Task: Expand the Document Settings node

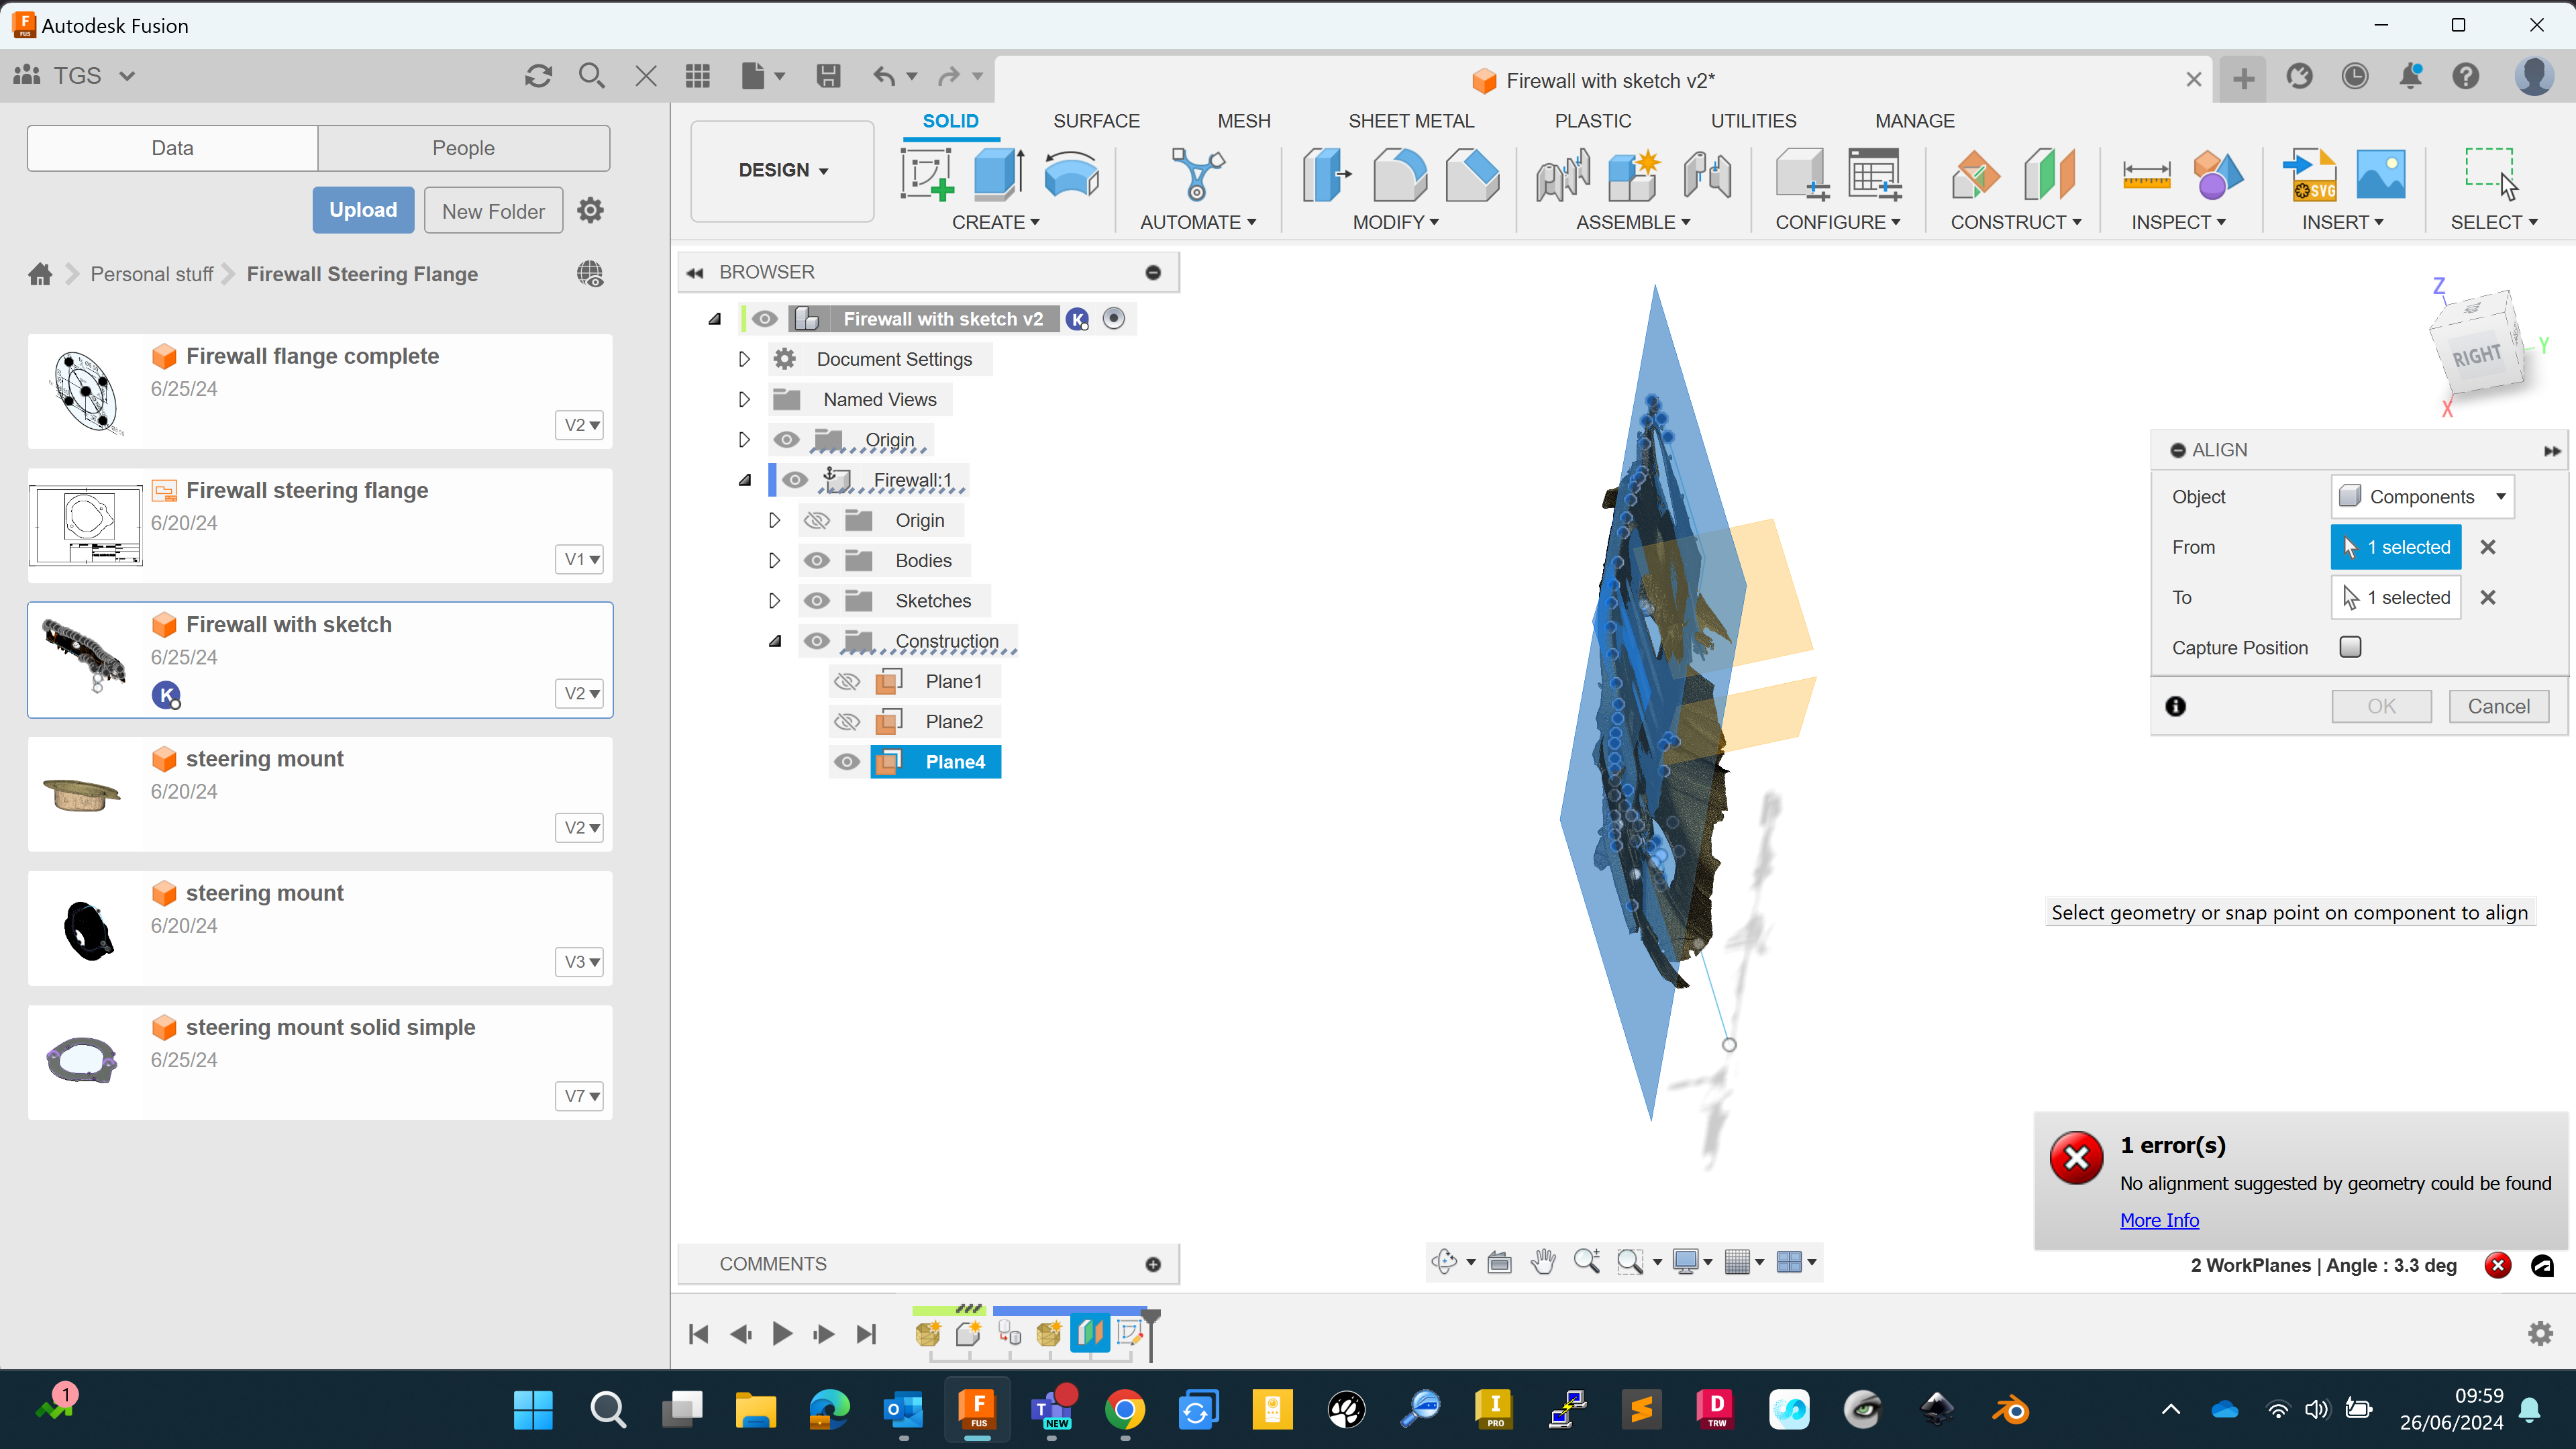Action: (744, 359)
